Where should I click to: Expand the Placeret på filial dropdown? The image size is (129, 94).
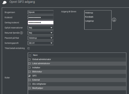tap(40, 38)
